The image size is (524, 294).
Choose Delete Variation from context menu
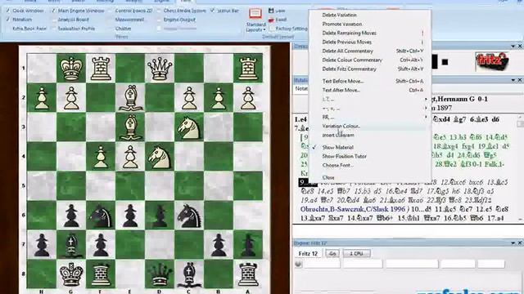[x=339, y=15]
